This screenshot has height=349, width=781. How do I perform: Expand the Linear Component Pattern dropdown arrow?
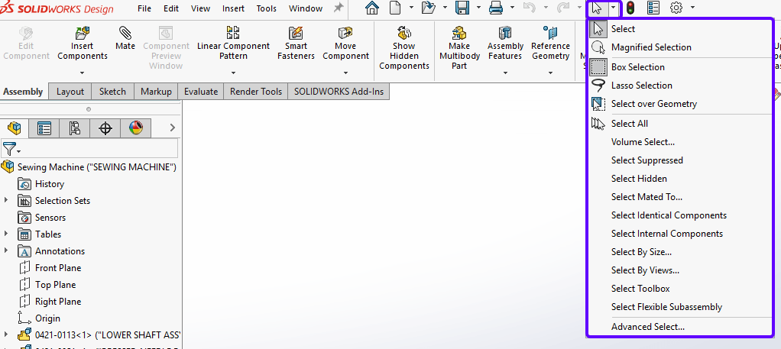[233, 73]
